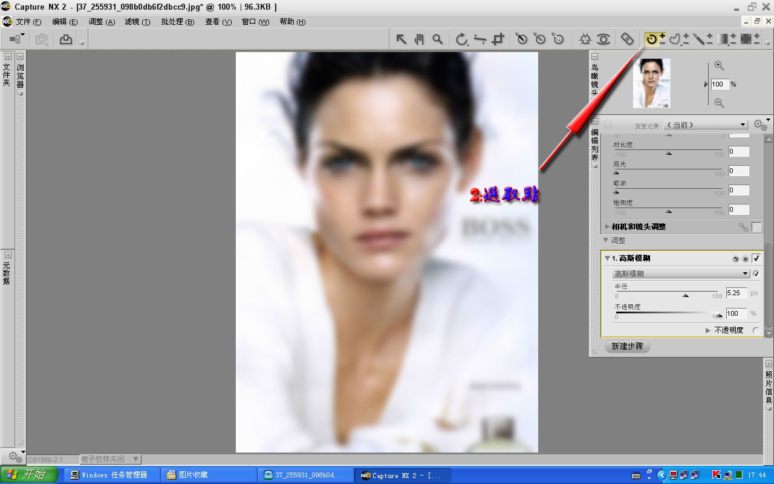This screenshot has height=484, width=774.
Task: Click the blur 不透明度 slider handle
Action: point(720,315)
